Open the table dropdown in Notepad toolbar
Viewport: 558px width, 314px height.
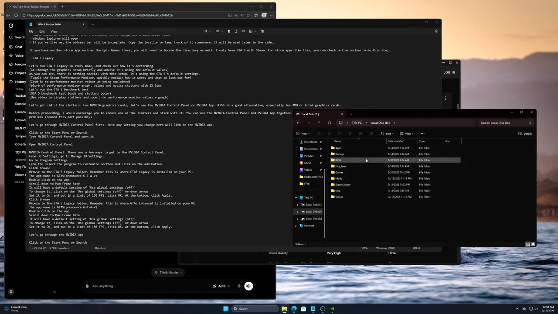pos(252,31)
